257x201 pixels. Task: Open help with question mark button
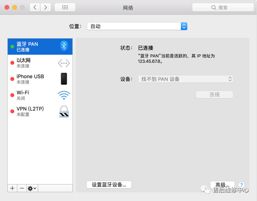[241, 185]
